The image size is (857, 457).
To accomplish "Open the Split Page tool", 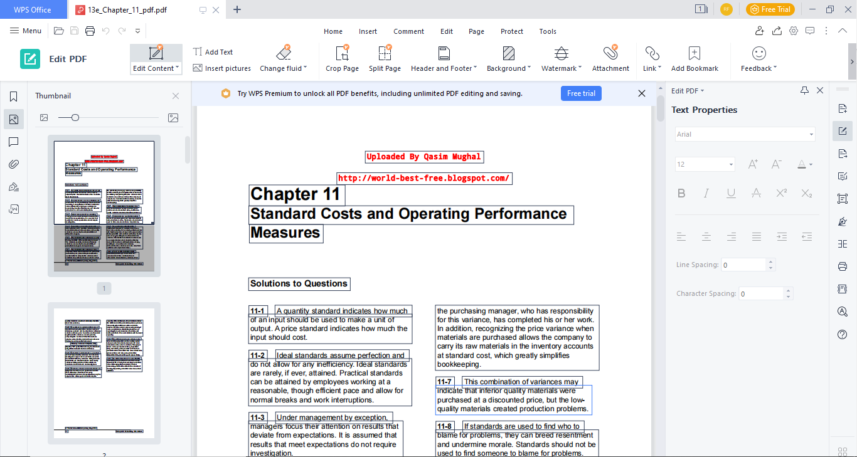I will coord(385,59).
